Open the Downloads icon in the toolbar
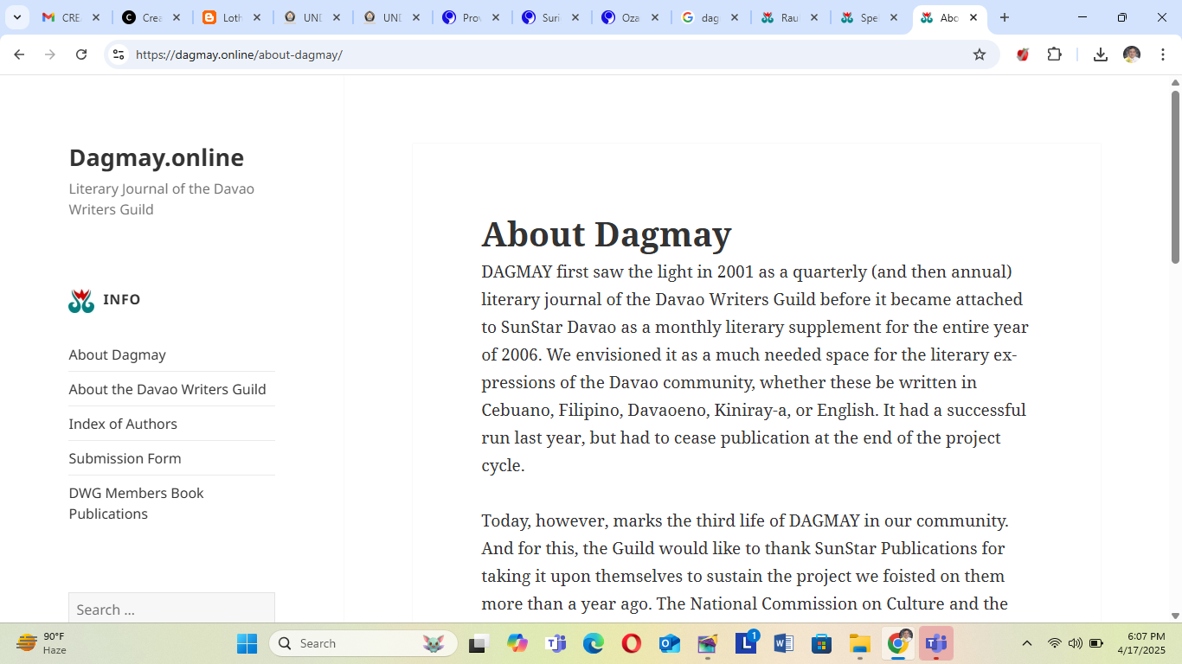The height and width of the screenshot is (664, 1182). pos(1100,54)
